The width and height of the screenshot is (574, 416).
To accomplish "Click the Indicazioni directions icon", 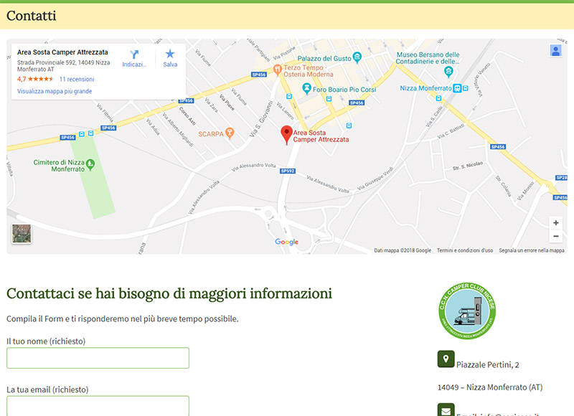I will coord(134,55).
